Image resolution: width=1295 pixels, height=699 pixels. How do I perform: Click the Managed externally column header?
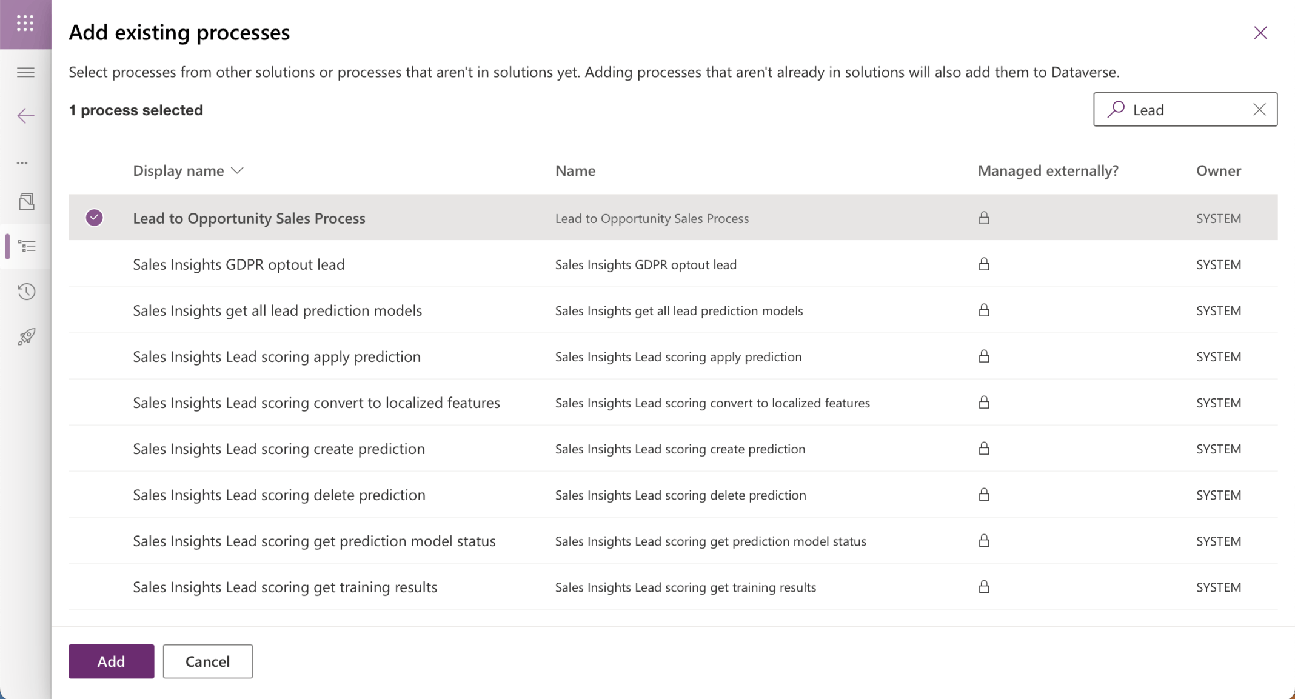(x=1048, y=171)
